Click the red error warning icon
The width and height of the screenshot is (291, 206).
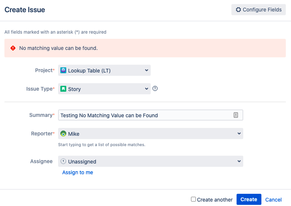[x=13, y=48]
